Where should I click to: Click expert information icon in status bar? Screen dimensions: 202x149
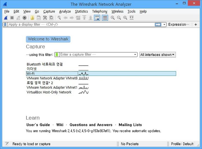7,144
